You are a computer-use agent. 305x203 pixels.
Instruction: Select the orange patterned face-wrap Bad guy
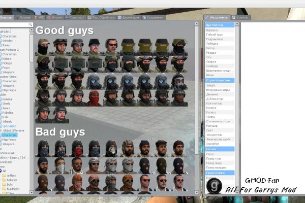(78, 182)
